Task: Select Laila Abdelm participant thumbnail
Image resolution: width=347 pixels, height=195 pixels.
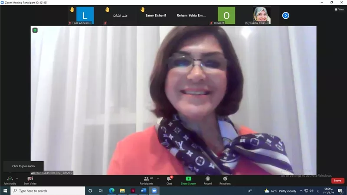Action: click(85, 16)
